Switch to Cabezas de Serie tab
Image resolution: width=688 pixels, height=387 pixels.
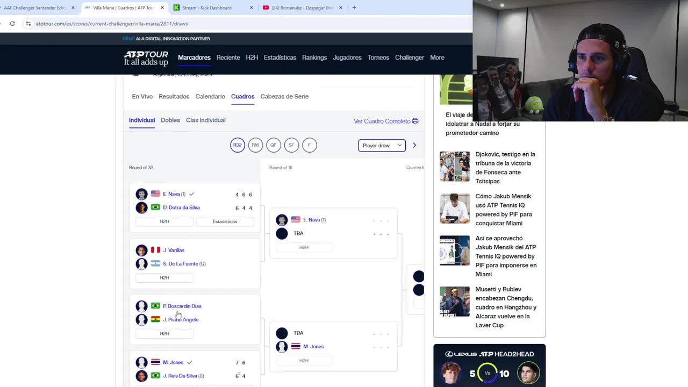coord(284,96)
